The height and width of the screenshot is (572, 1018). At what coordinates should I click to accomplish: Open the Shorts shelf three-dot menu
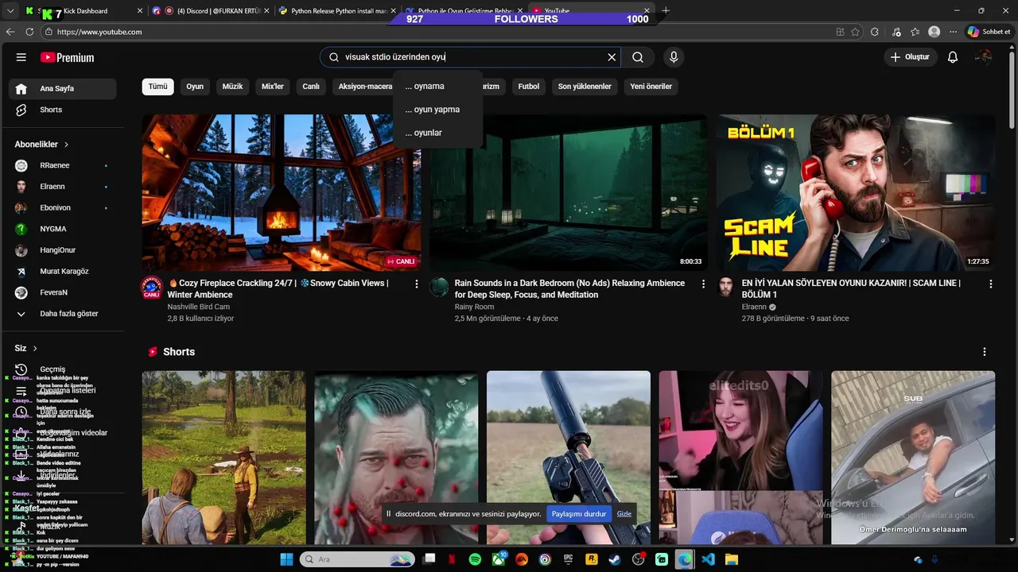985,352
